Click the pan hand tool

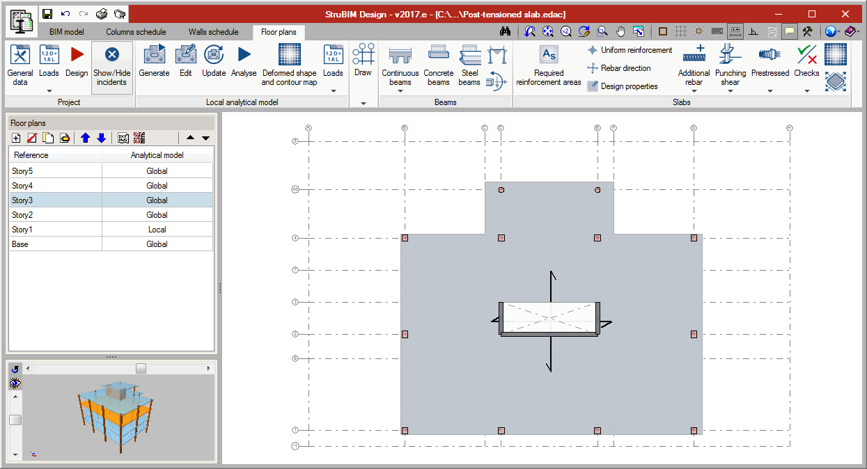click(620, 31)
